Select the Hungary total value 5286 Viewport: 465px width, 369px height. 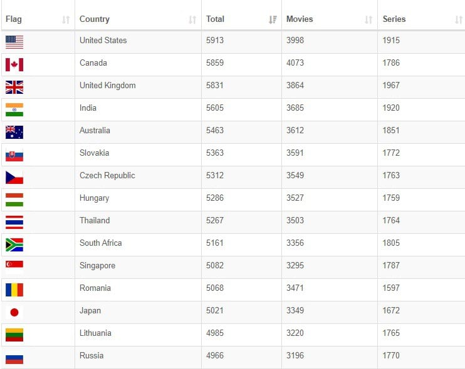[215, 198]
